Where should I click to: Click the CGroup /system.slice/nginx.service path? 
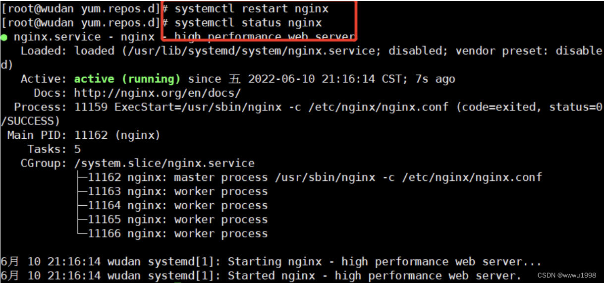pyautogui.click(x=165, y=163)
